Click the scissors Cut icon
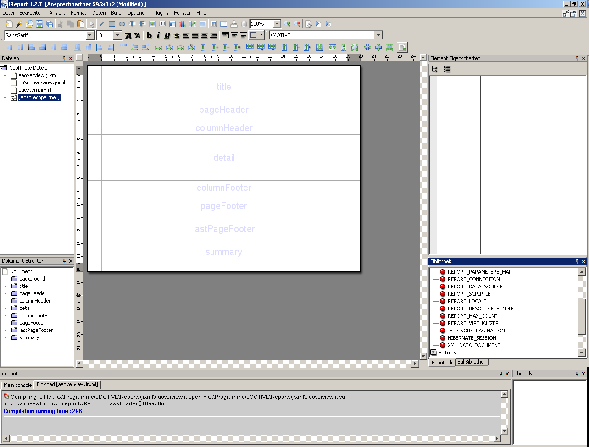589x447 pixels. (x=60, y=24)
